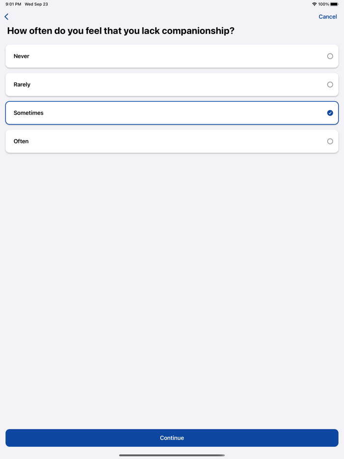The image size is (344, 459).
Task: Select the Never radio button
Action: coord(330,56)
